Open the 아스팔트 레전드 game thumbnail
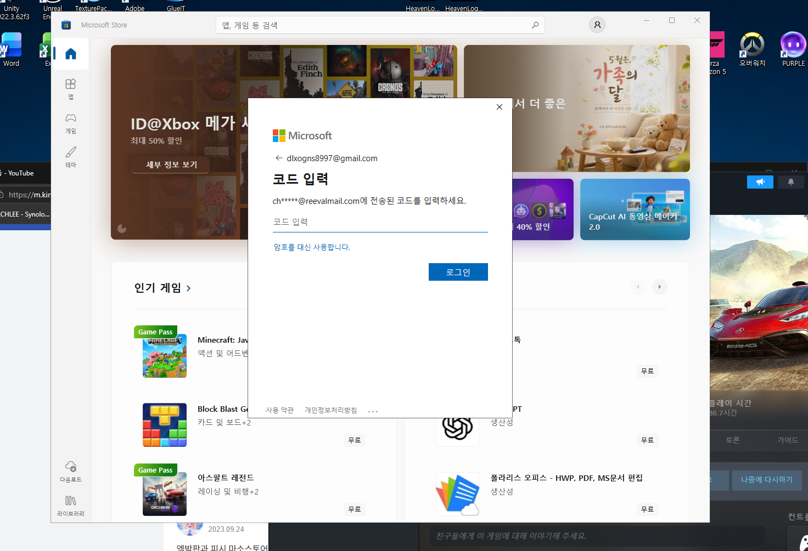This screenshot has width=808, height=551. coord(165,494)
